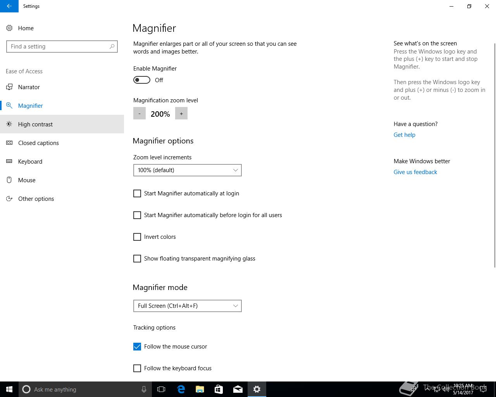Open Home via the gear icon

coord(9,28)
